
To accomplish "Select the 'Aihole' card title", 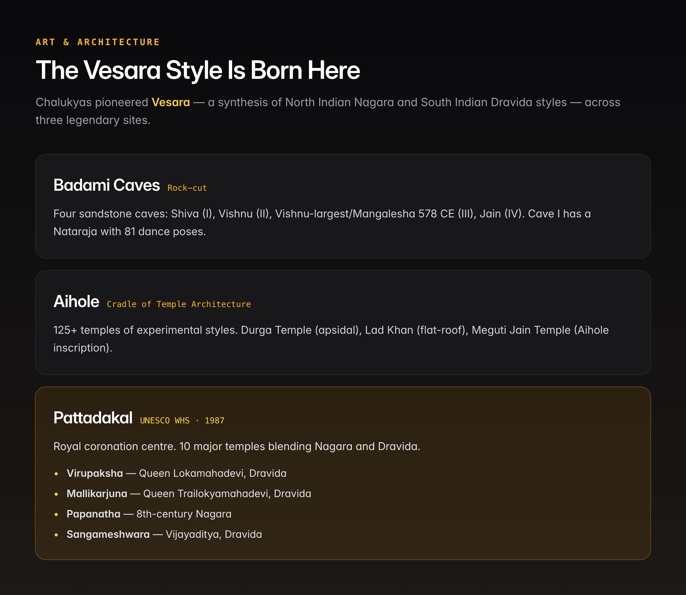I will 76,302.
